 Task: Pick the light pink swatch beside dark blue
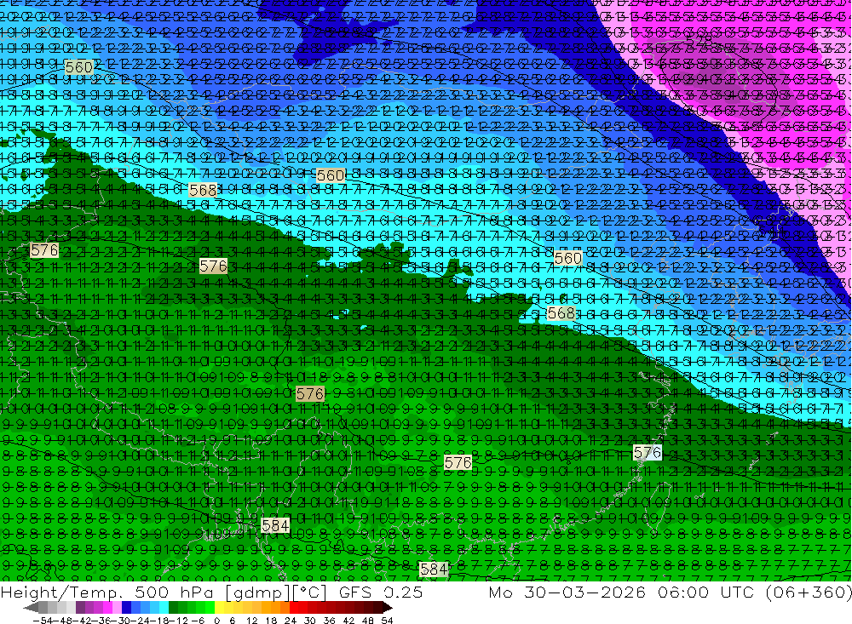(118, 608)
